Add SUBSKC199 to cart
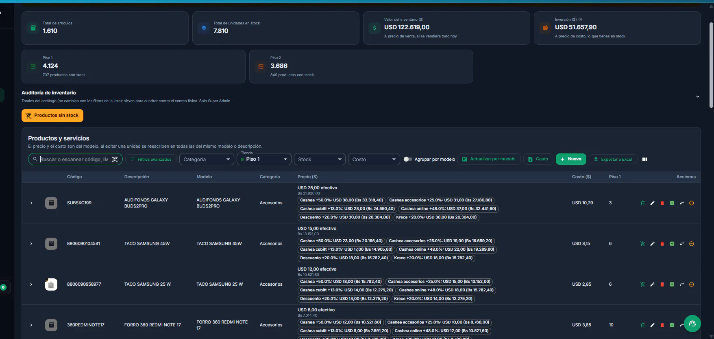This screenshot has height=339, width=714. [x=642, y=203]
